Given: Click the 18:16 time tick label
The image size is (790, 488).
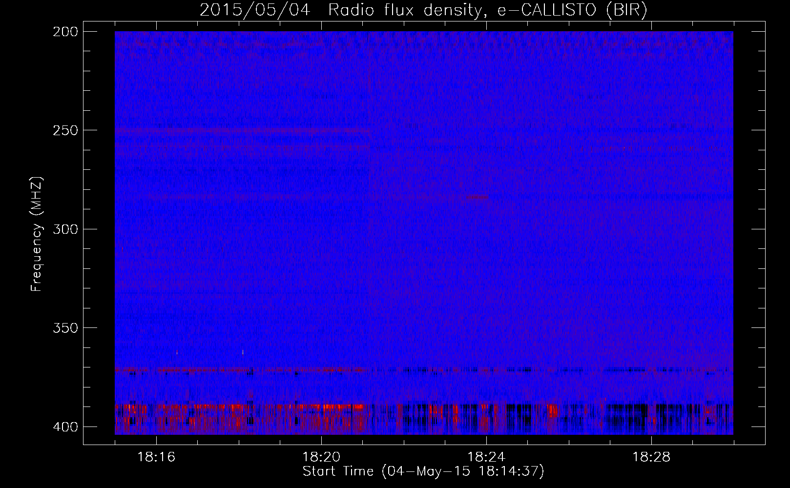Looking at the screenshot, I should point(156,457).
